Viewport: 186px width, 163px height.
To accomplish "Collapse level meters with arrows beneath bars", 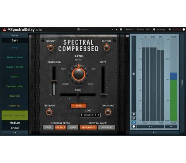I will [150, 127].
